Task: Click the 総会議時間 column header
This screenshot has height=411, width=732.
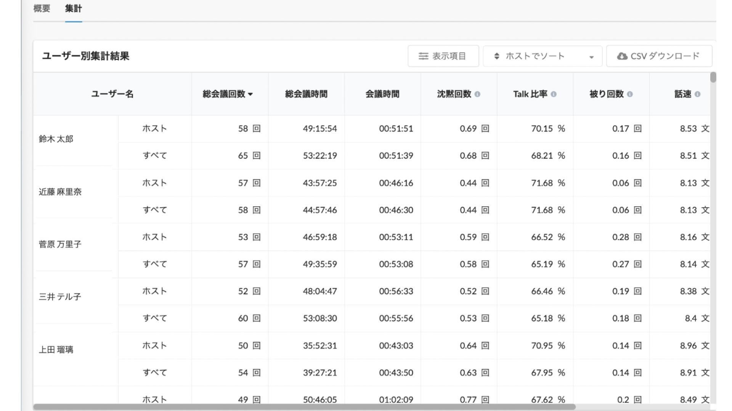Action: coord(306,94)
